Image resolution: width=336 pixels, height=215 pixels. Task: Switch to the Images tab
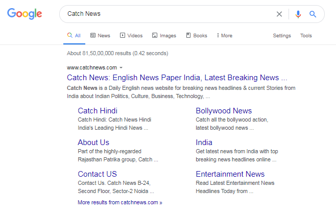(164, 36)
